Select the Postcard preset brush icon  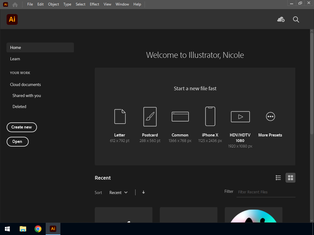pos(150,117)
